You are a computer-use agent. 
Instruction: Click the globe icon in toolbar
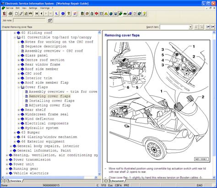tap(111, 14)
